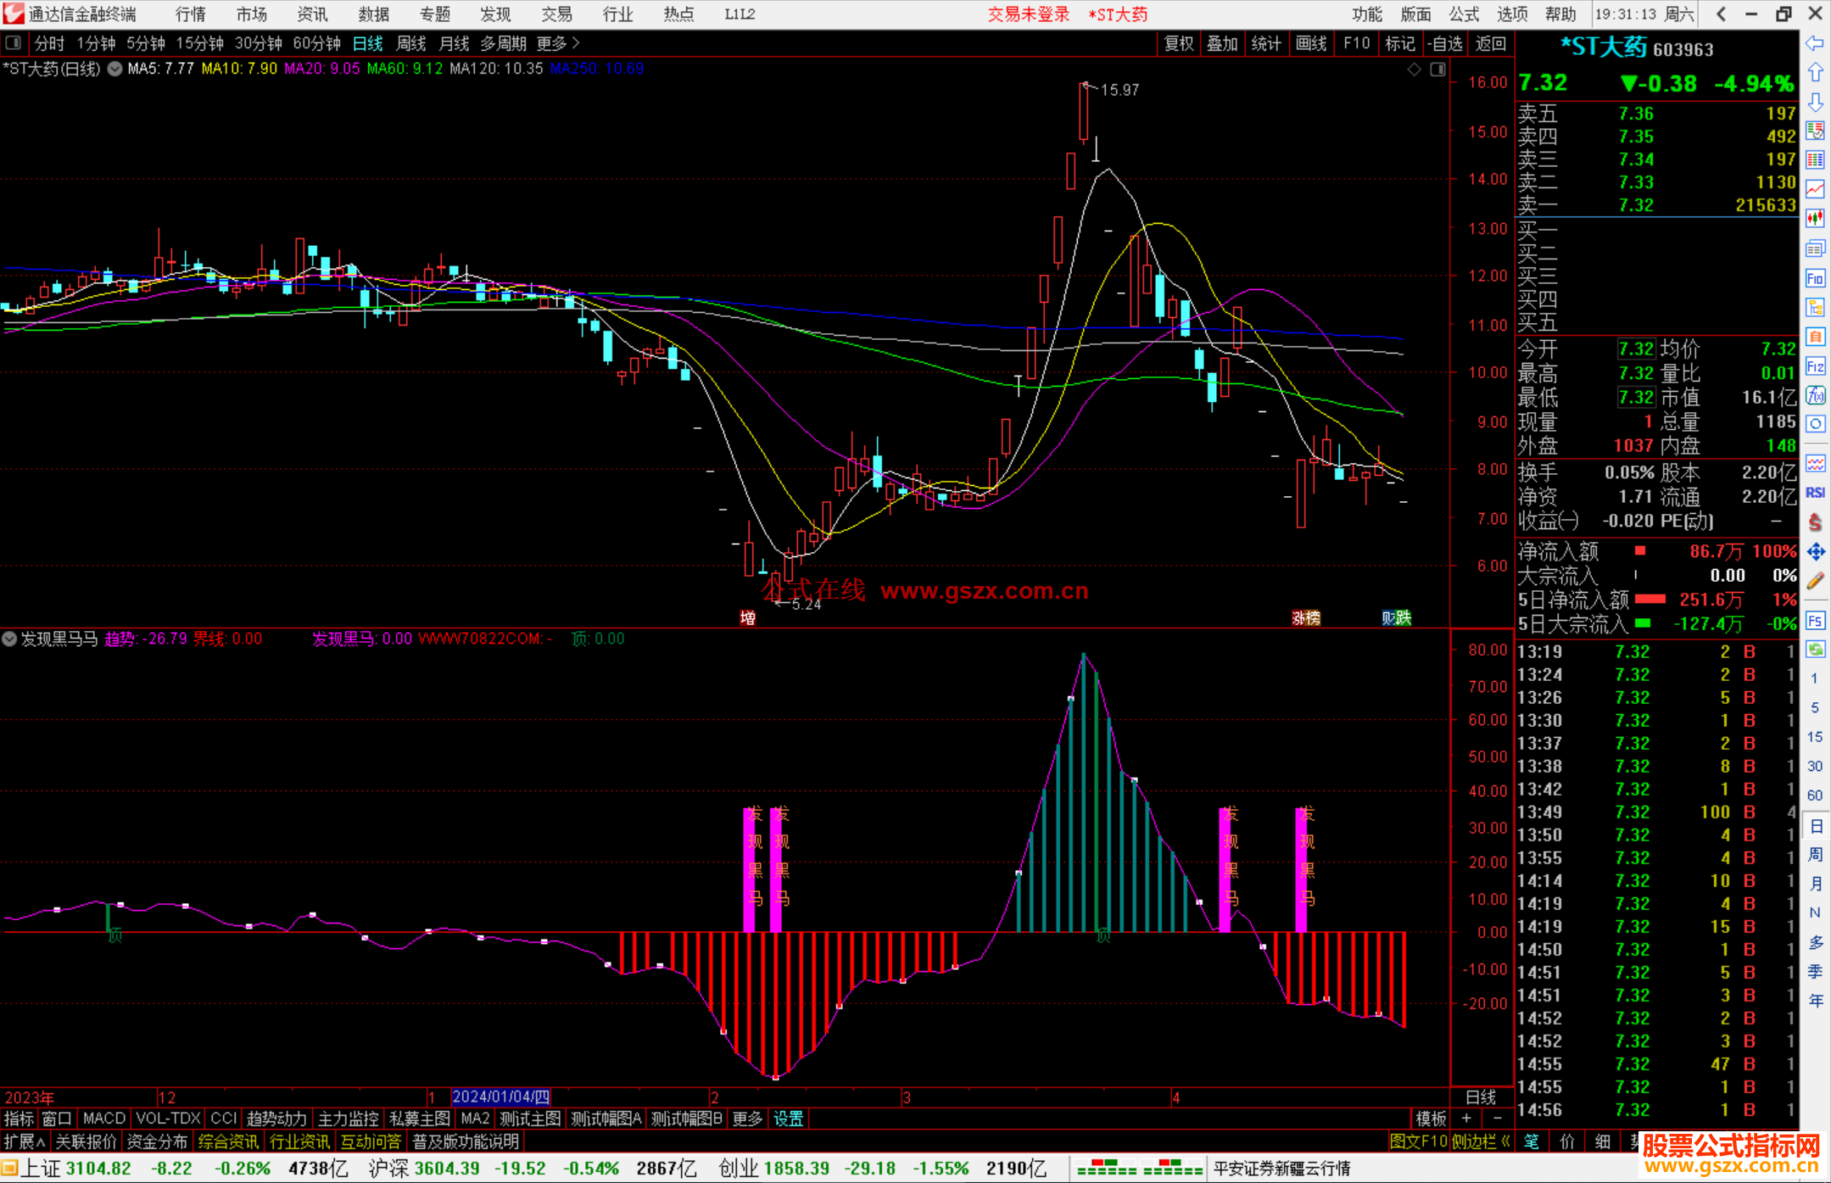
Task: Click the candlestick chart icon in sidebar
Action: 1815,219
